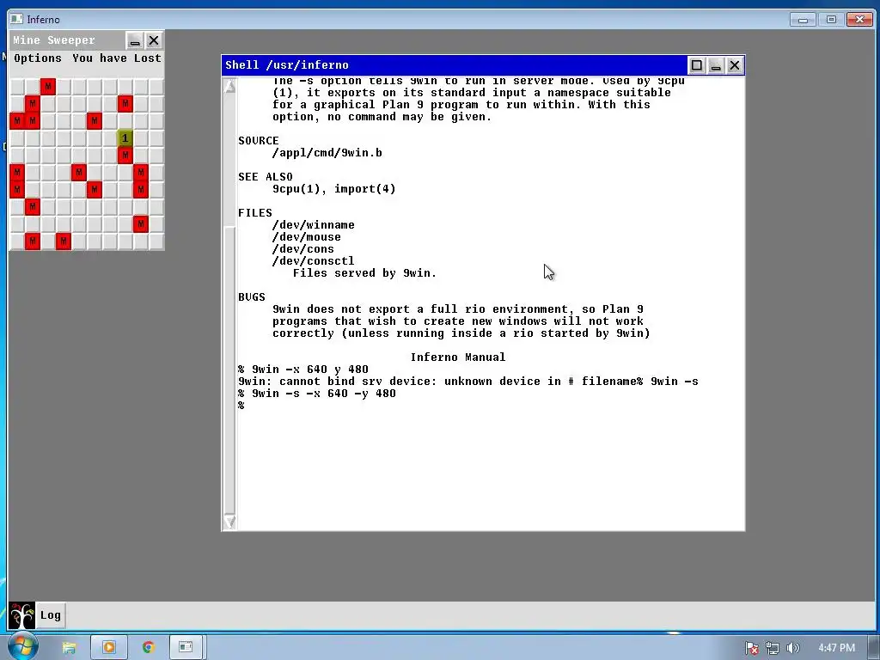Click the Shell scrollbar up arrow
This screenshot has width=880, height=660.
[229, 87]
